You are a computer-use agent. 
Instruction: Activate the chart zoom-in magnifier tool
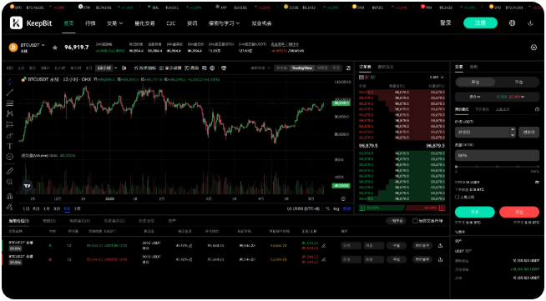[x=10, y=182]
